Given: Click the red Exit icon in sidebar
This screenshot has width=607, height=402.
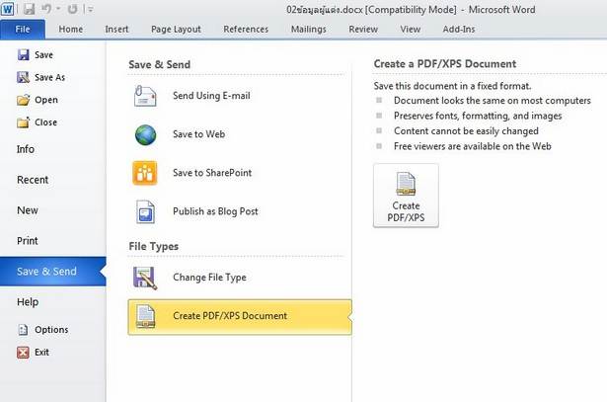Looking at the screenshot, I should click(x=23, y=352).
